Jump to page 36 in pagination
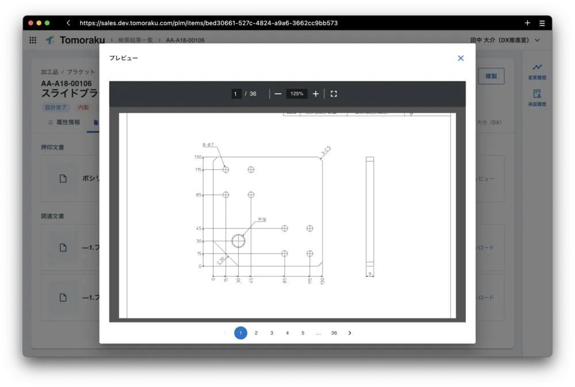 point(334,333)
